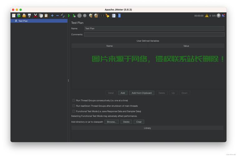Screen dimensions: 237x156
Task: Click the Reset Search broom icon
Action: pyautogui.click(x=108, y=16)
